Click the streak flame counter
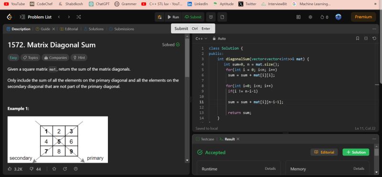 click(x=324, y=17)
